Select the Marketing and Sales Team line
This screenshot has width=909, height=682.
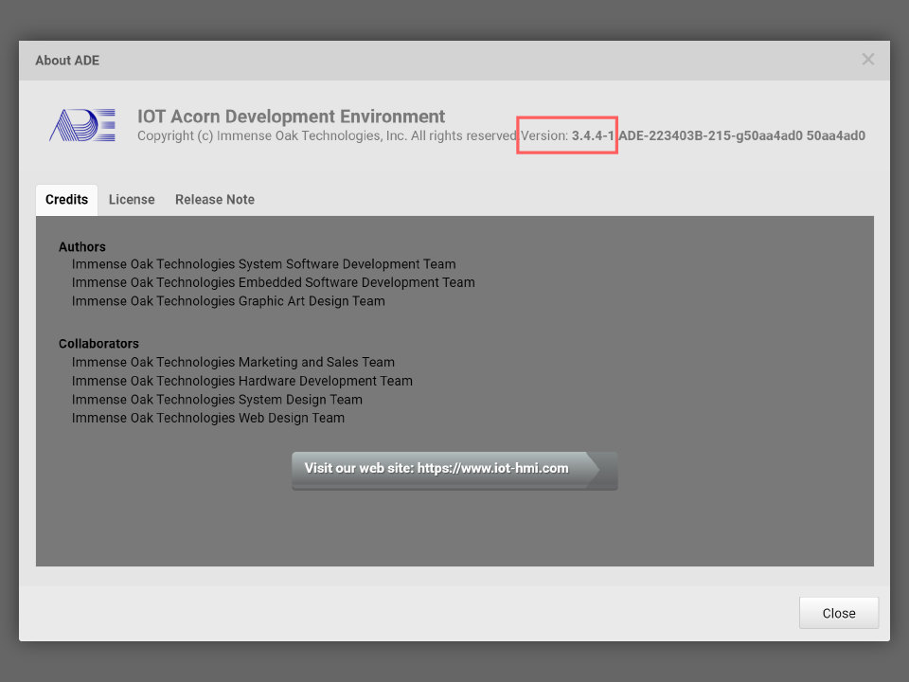click(x=233, y=363)
